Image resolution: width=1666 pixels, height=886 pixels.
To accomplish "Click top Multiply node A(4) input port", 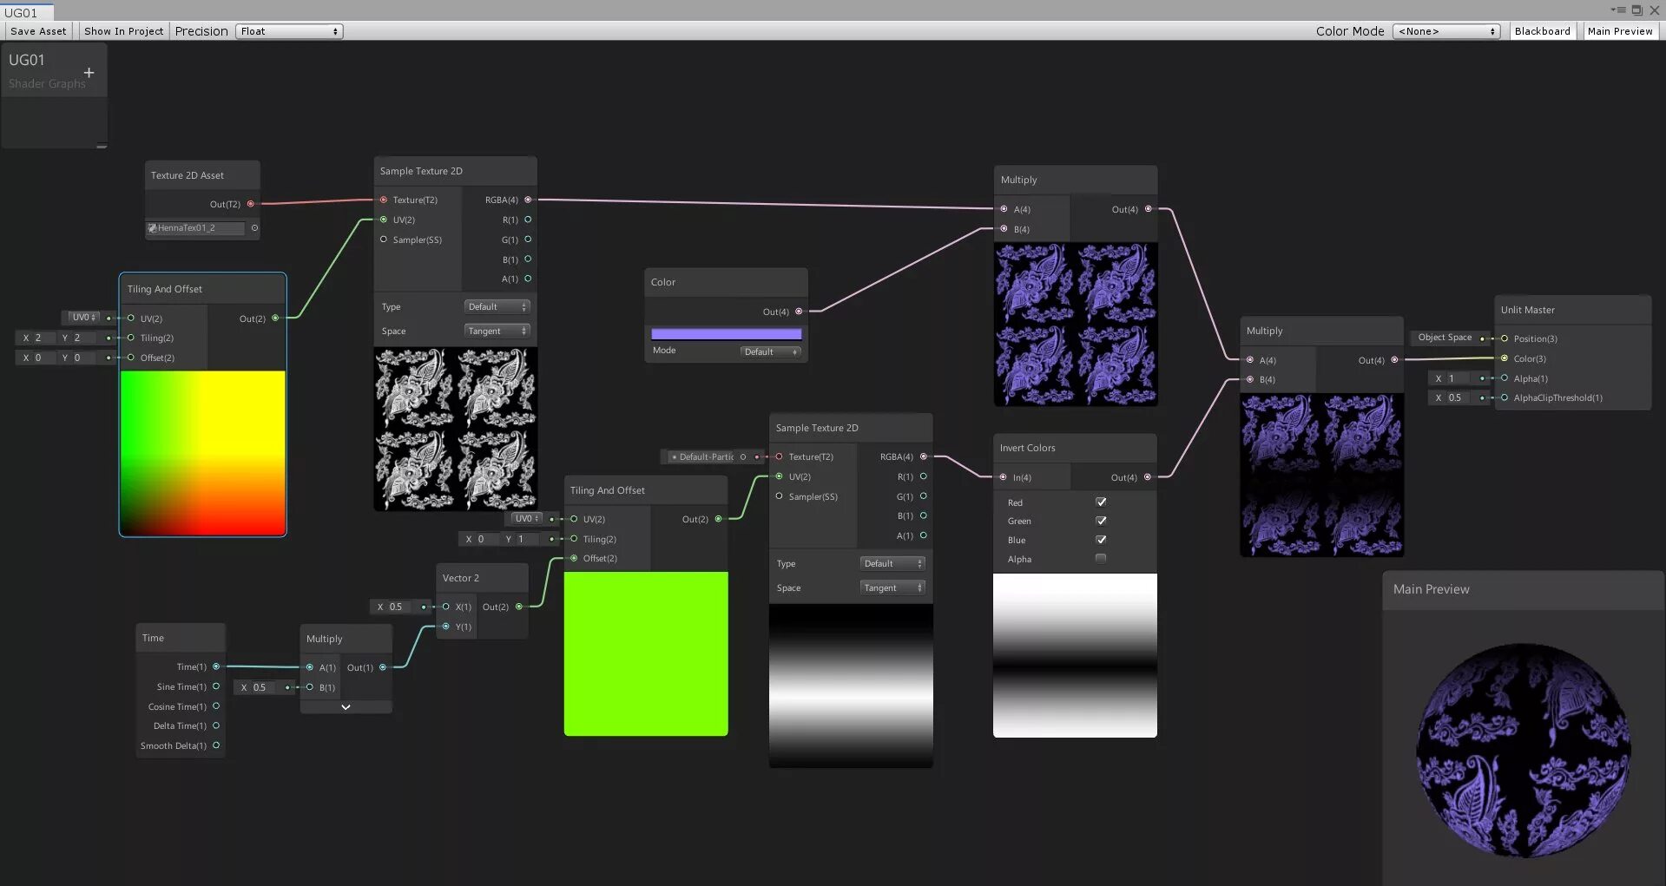I will pos(1004,209).
